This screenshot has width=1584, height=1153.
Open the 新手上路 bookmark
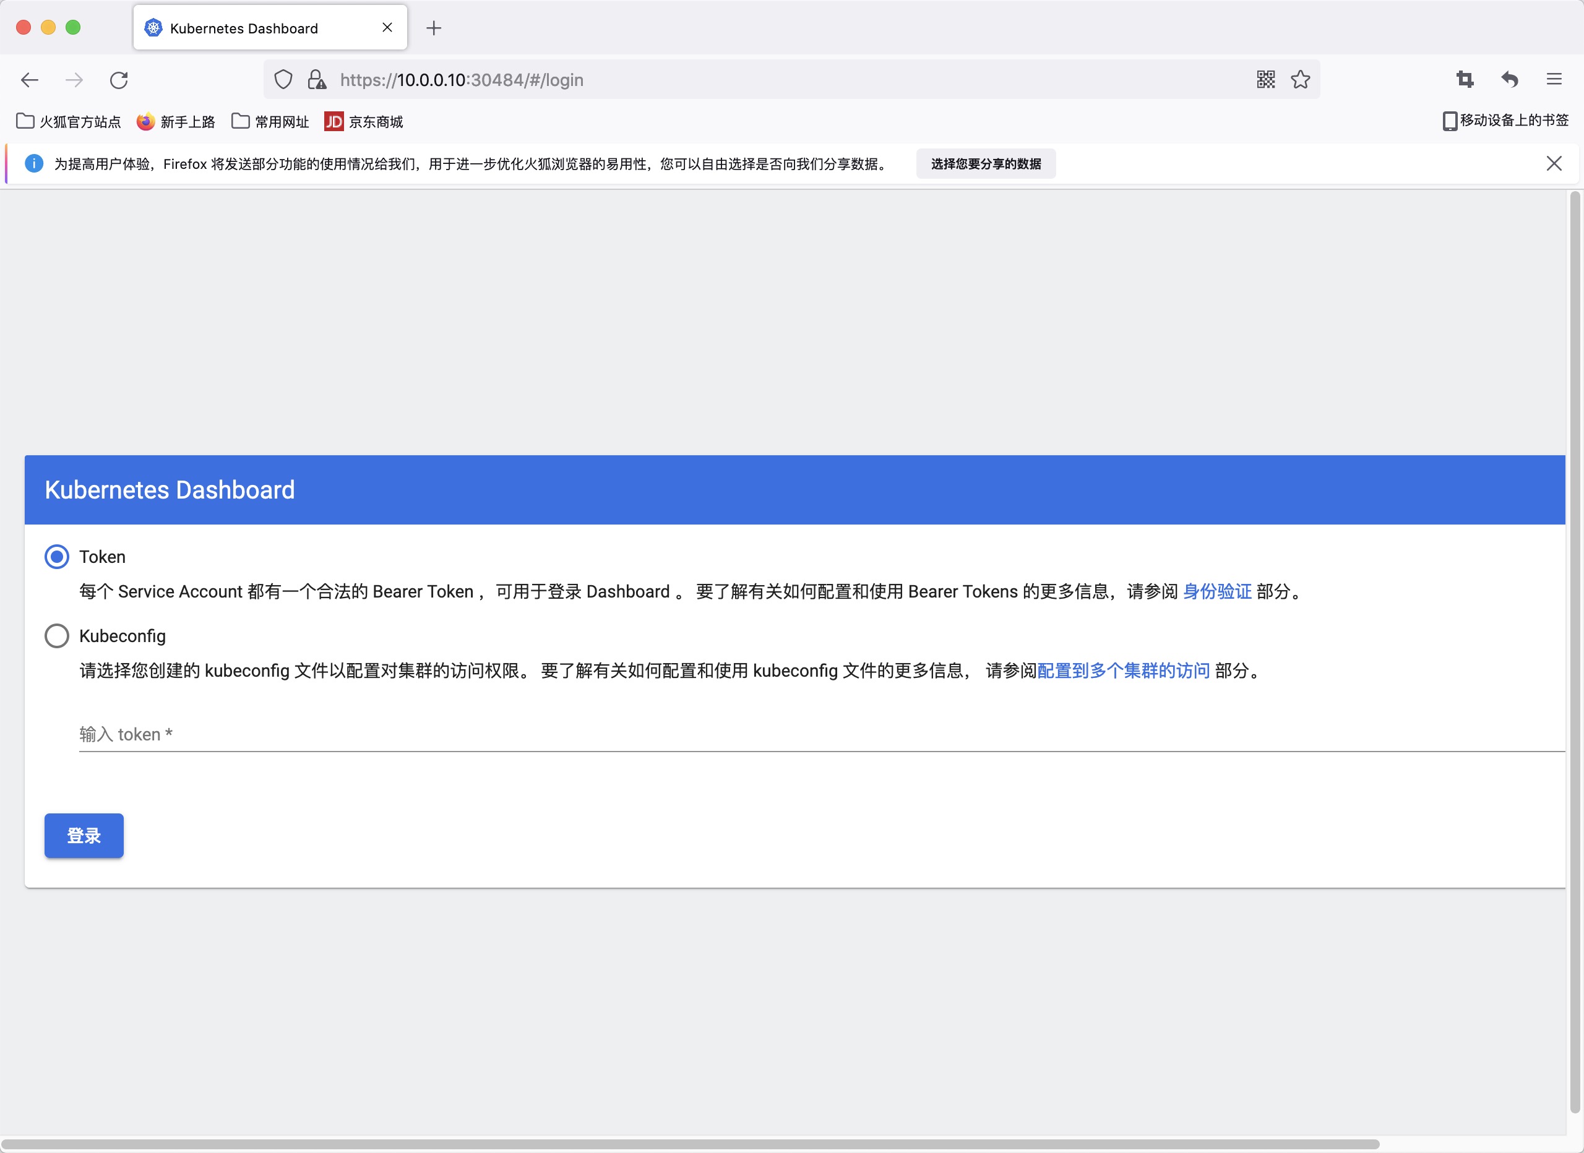[176, 121]
